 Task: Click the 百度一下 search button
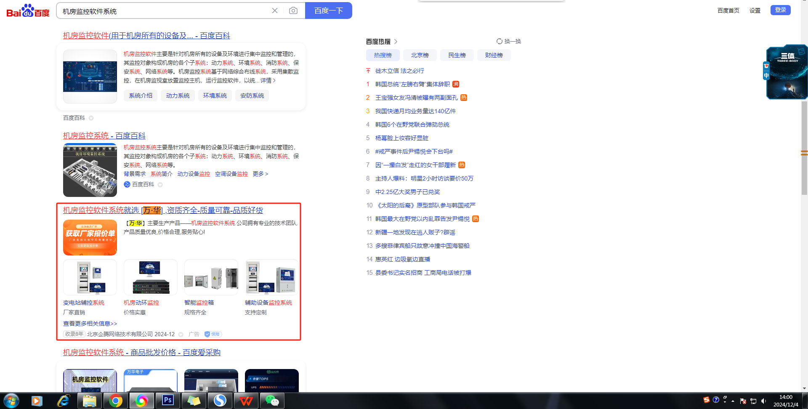click(x=328, y=11)
